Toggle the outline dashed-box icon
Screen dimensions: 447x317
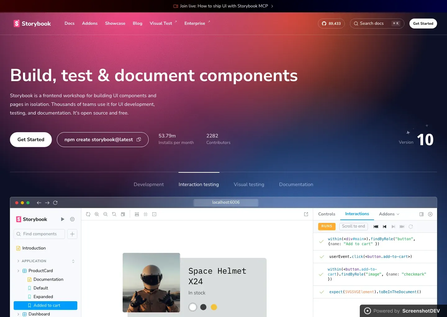(x=154, y=214)
